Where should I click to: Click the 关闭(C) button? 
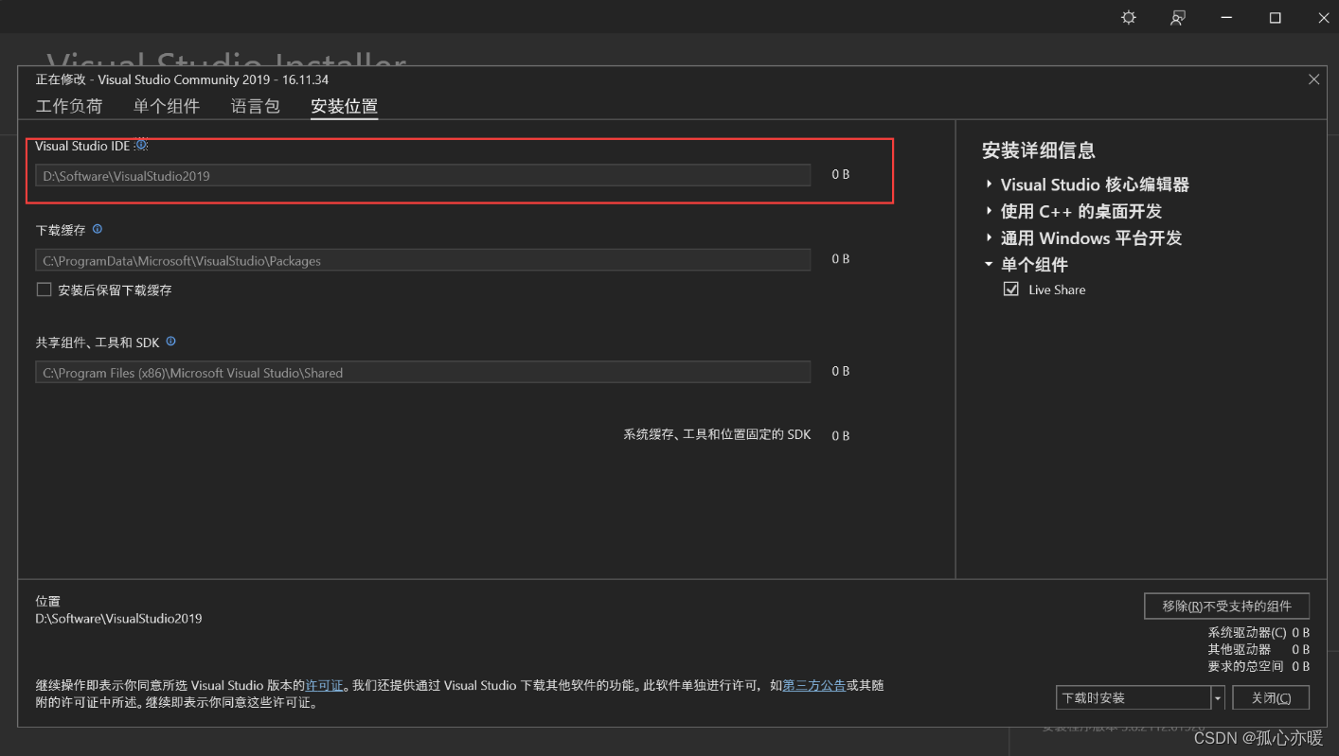tap(1271, 698)
